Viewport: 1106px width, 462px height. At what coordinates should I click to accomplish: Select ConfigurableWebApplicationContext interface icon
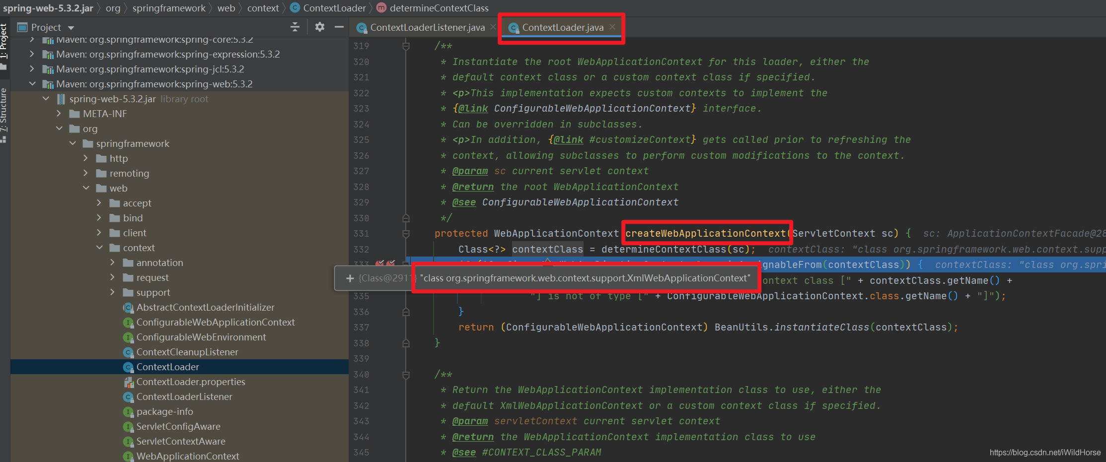pos(128,323)
